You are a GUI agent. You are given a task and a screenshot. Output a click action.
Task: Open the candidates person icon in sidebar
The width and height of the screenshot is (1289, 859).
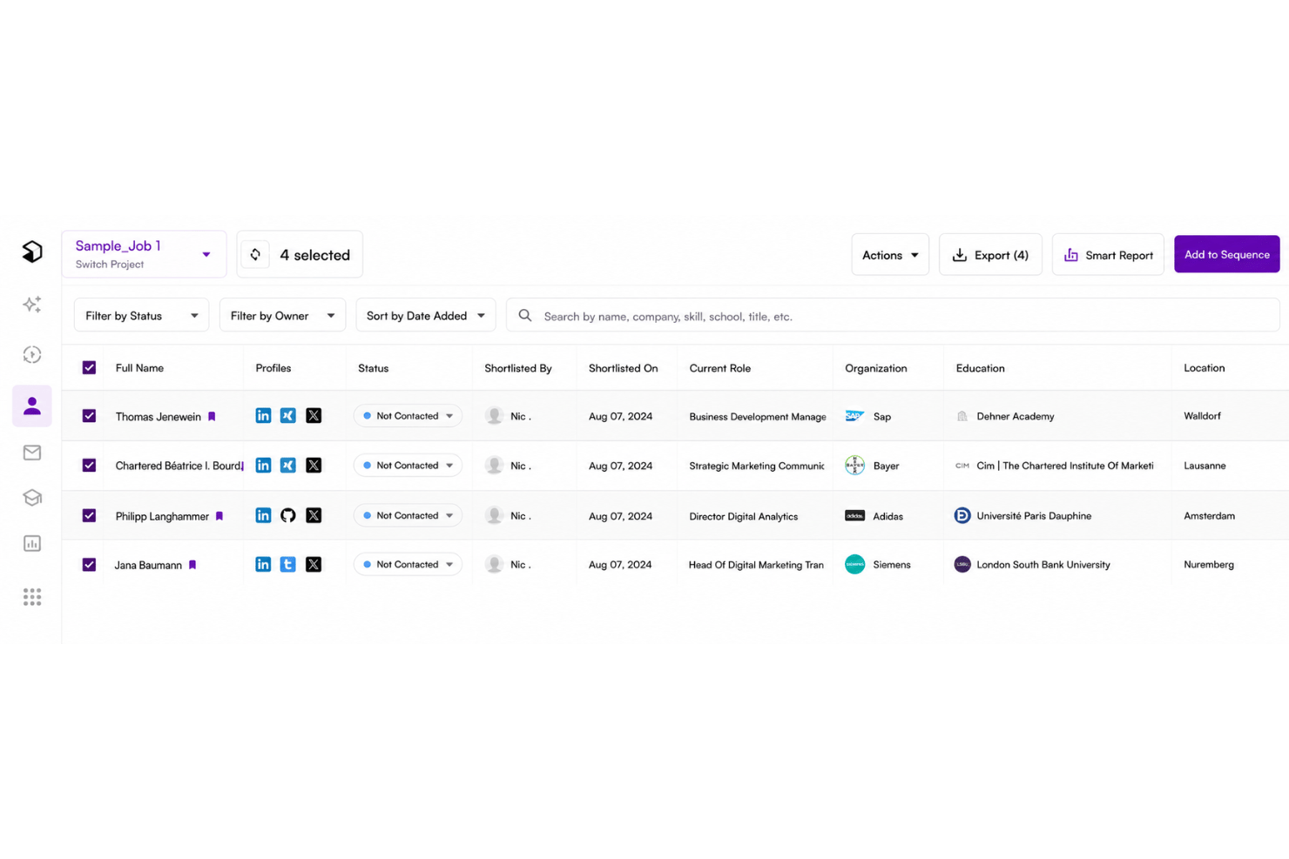click(x=32, y=406)
